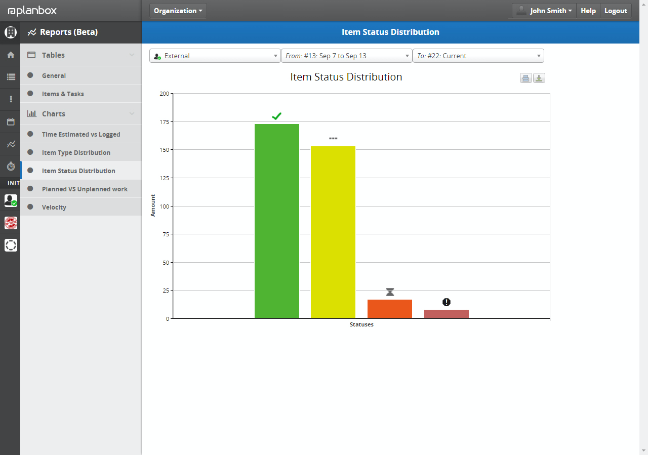Click the green completed status bar

pos(277,221)
